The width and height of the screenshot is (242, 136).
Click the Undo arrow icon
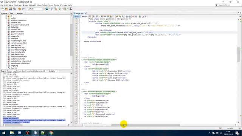coord(19,9)
